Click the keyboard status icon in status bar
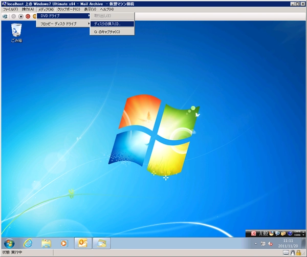 286,253
